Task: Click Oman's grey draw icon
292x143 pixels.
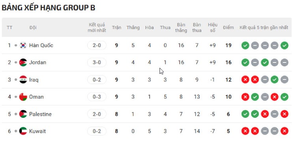Action: (x=265, y=97)
